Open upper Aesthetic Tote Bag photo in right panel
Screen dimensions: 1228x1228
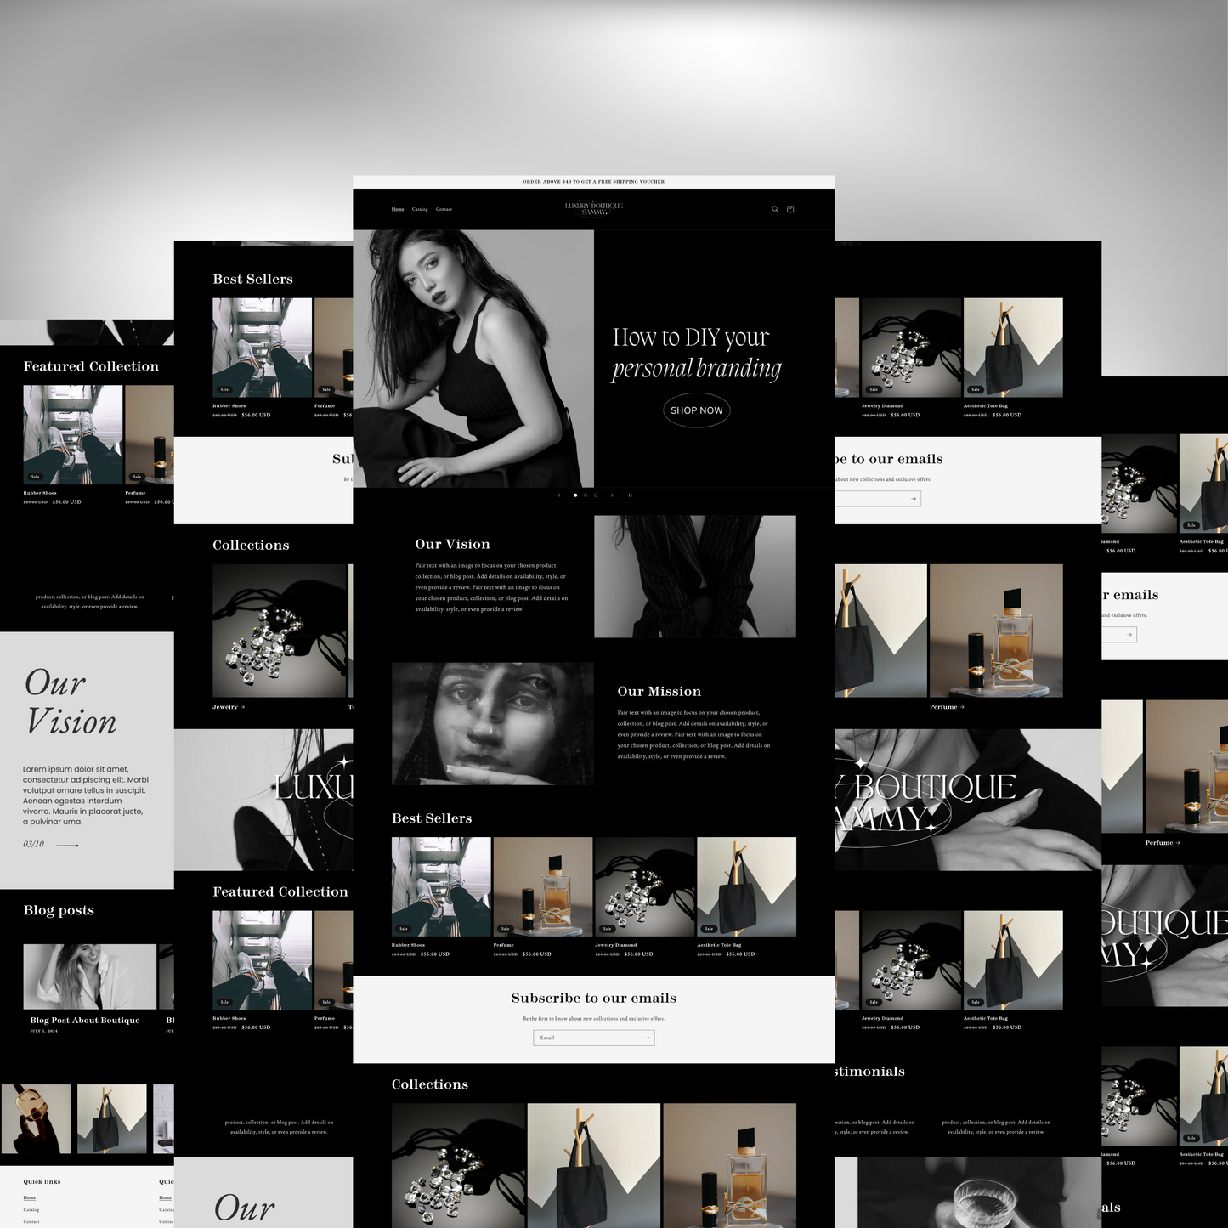tap(1013, 348)
